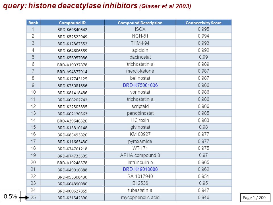Screen dimensions: 273x205
Task: Sort by Compound Description header
Action: (140, 23)
